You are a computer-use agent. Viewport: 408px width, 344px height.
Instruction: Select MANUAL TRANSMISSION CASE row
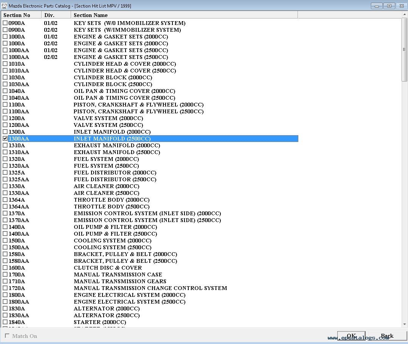pyautogui.click(x=150, y=275)
